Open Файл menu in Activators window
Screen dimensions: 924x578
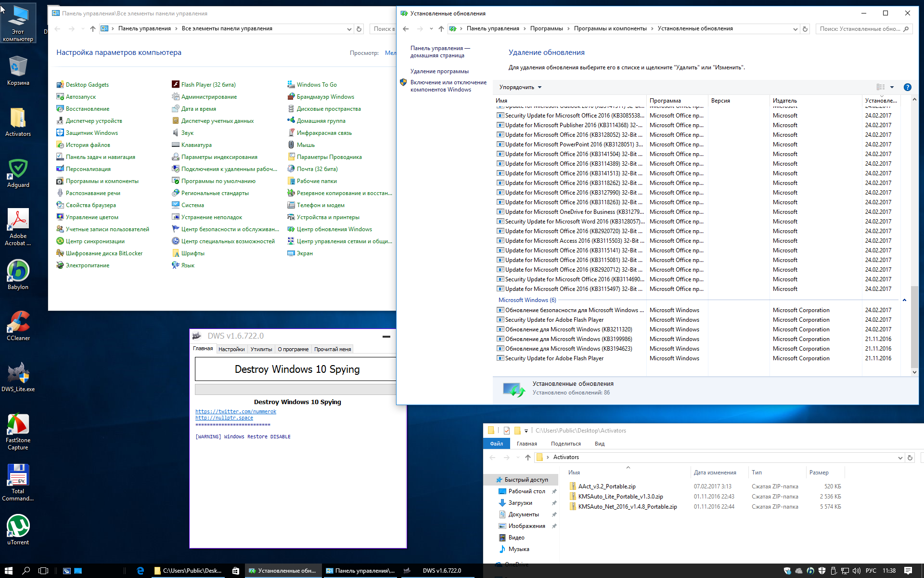click(x=496, y=444)
